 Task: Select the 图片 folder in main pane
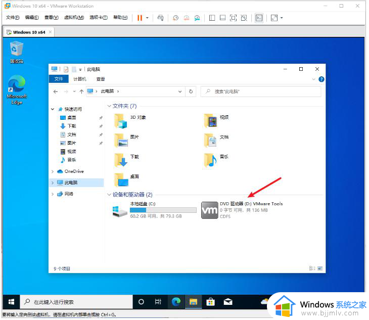pos(126,140)
